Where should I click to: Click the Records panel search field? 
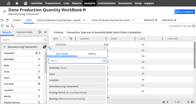pyautogui.click(x=24, y=40)
